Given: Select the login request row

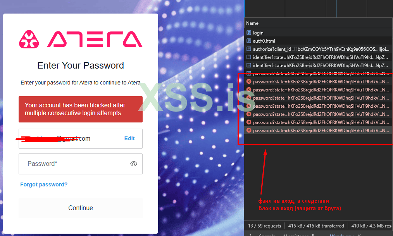Looking at the screenshot, I should tap(319, 33).
